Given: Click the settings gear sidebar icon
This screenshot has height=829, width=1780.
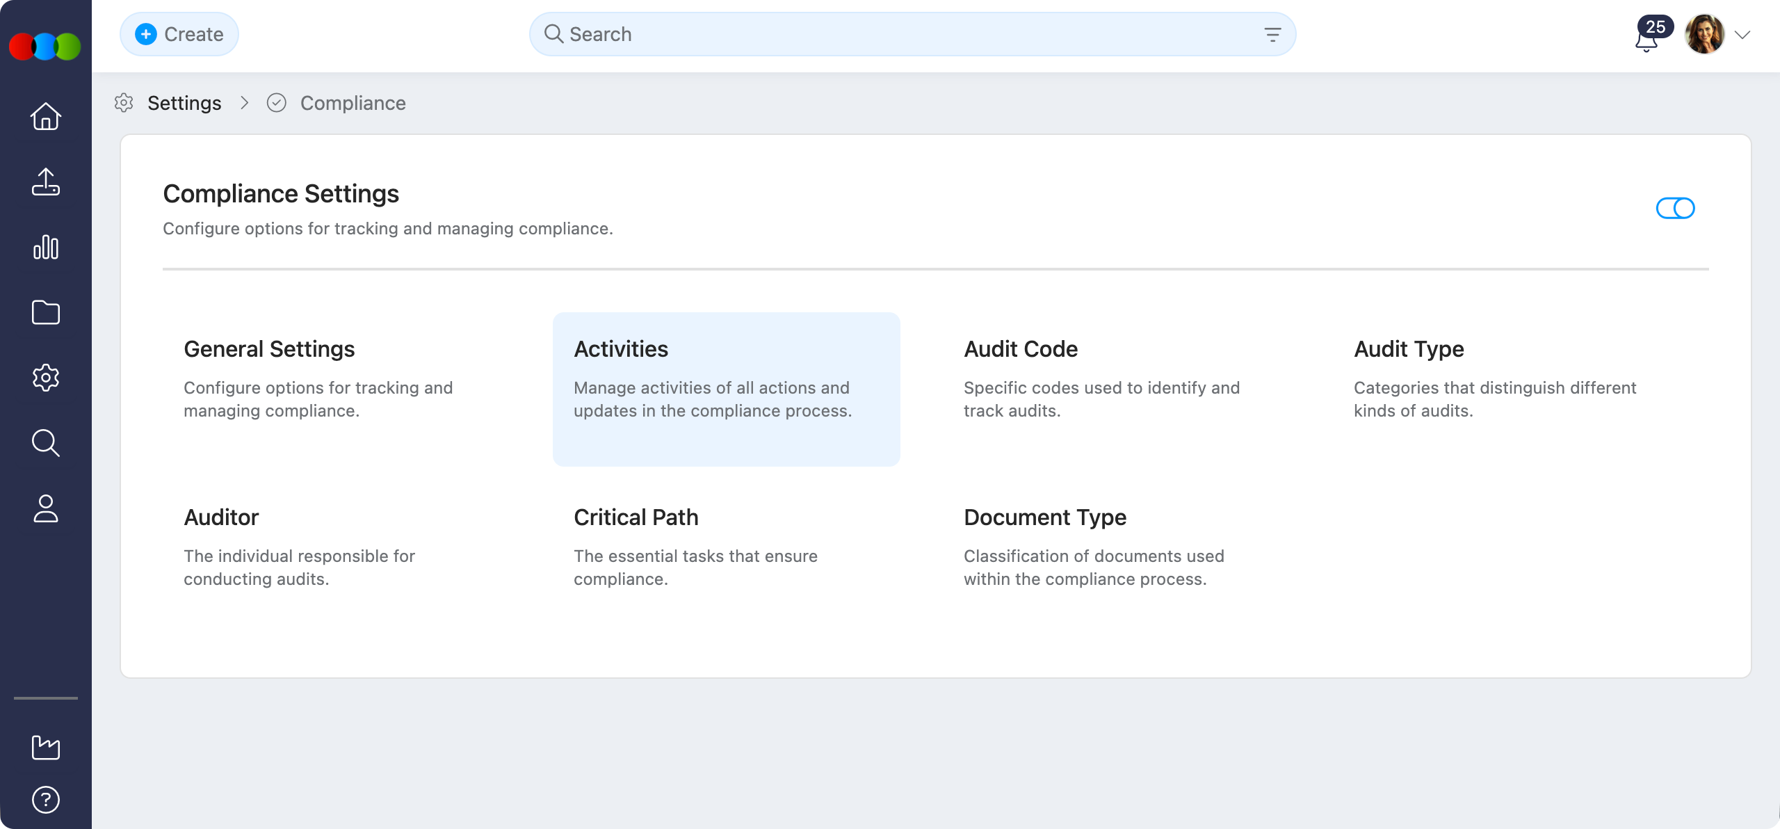Looking at the screenshot, I should click(46, 378).
